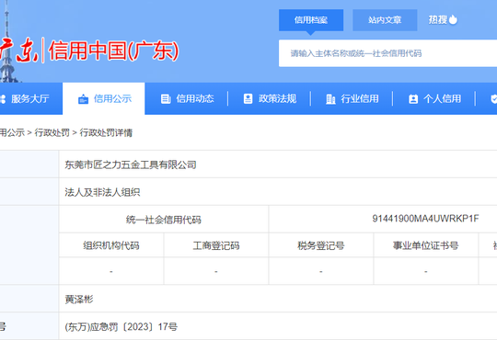Click the 事业单位证书号 header cell
The width and height of the screenshot is (497, 340).
click(x=426, y=245)
